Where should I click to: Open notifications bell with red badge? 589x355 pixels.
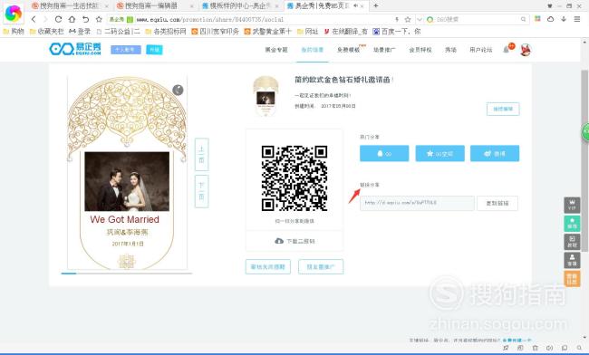[x=507, y=49]
